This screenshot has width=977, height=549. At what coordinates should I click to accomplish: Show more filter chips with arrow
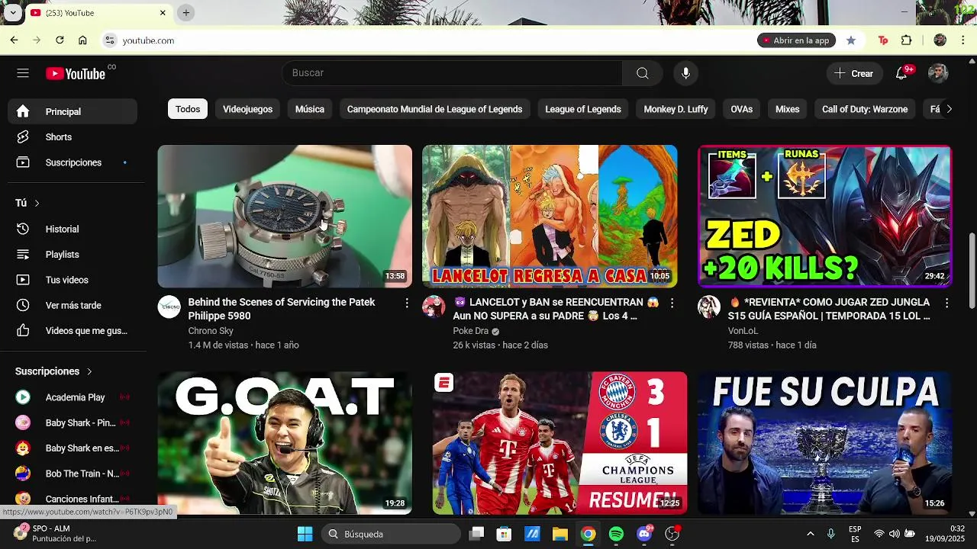(949, 109)
